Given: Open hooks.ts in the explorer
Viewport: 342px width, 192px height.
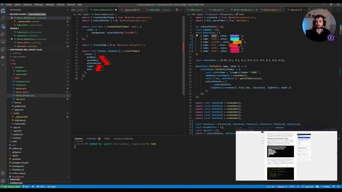Looking at the screenshot, I should [17, 138].
